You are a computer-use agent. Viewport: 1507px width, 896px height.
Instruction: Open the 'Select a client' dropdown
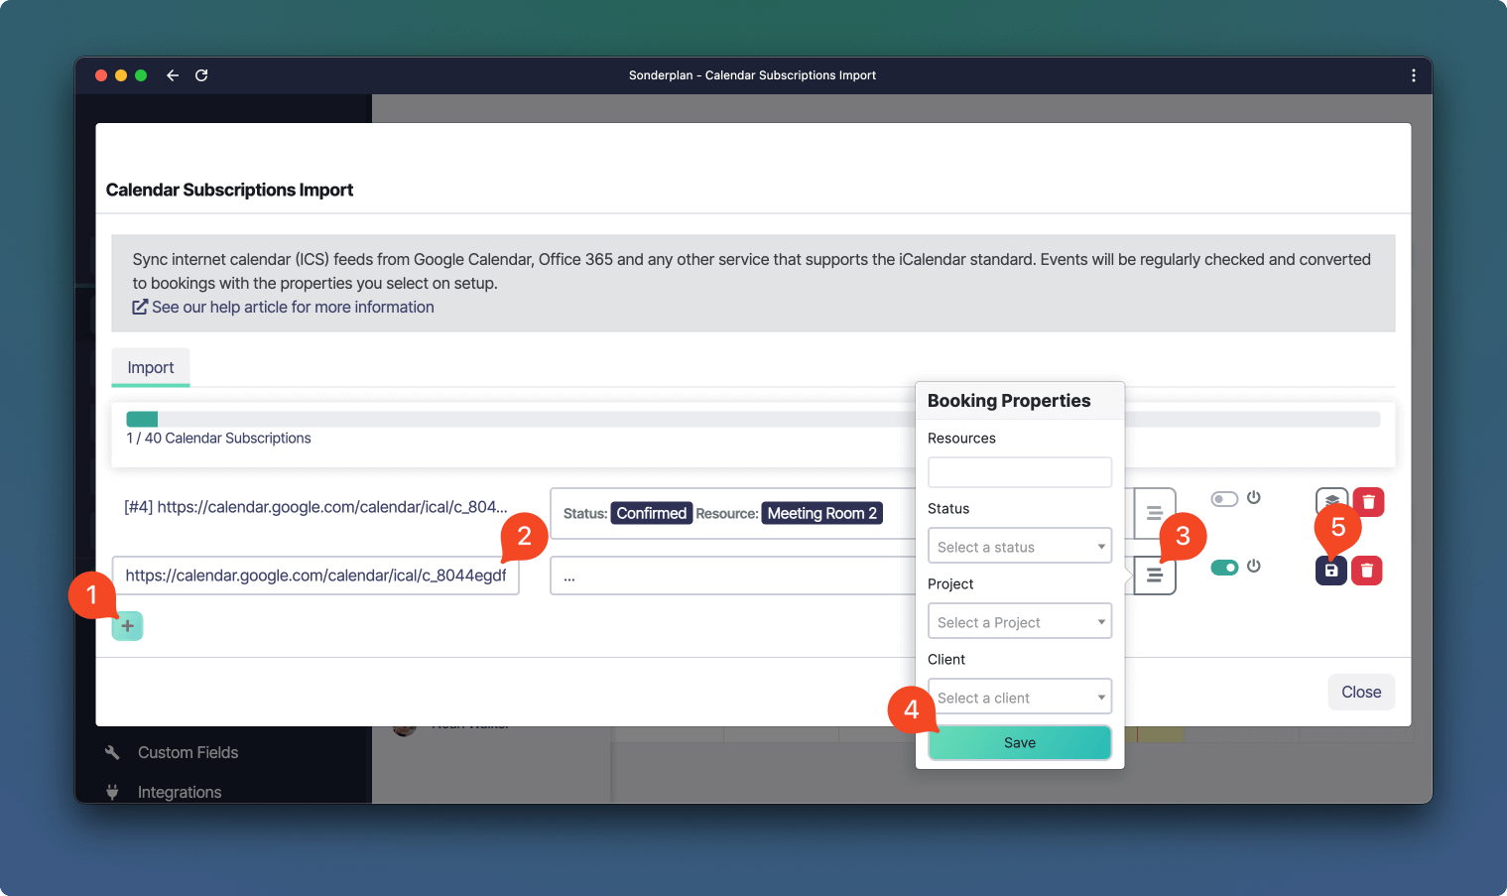click(x=1020, y=697)
